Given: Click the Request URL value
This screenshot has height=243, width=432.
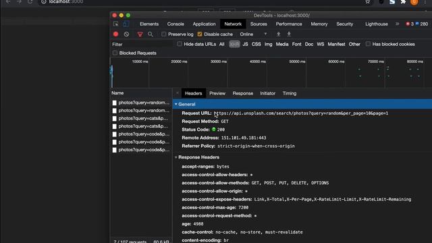Looking at the screenshot, I should [x=301, y=113].
